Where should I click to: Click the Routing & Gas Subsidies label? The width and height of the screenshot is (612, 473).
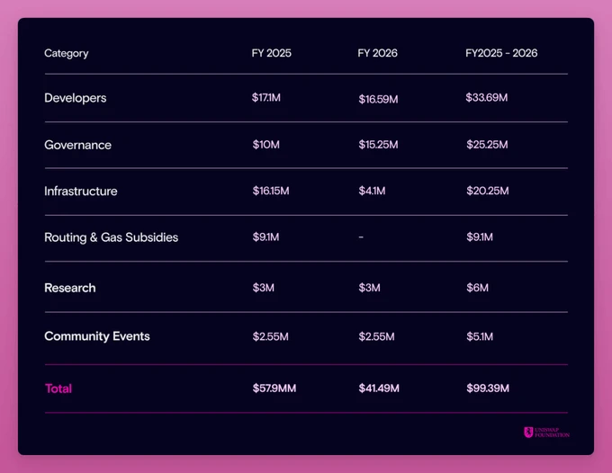(x=112, y=237)
